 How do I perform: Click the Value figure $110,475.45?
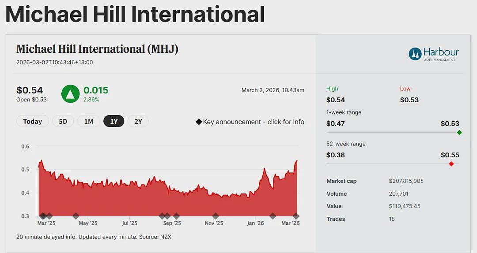click(x=405, y=206)
